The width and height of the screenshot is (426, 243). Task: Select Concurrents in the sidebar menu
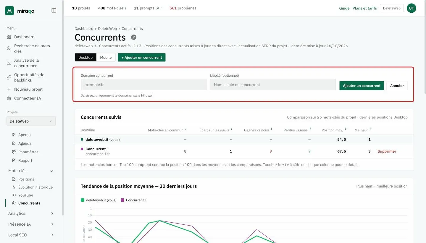pos(29,203)
